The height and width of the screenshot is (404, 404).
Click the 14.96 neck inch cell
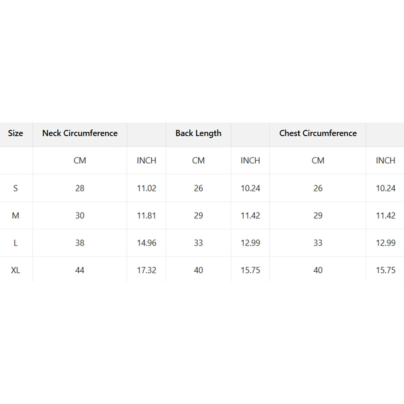click(146, 243)
